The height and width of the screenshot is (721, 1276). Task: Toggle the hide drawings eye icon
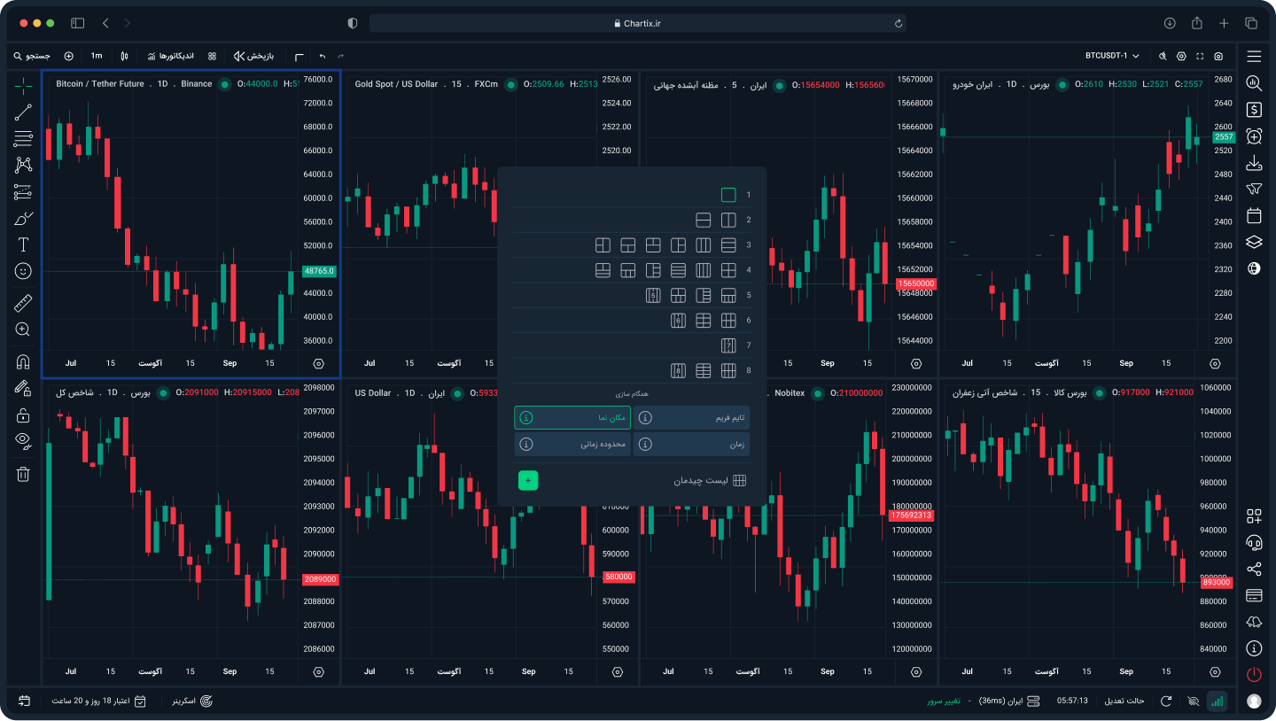coord(23,439)
